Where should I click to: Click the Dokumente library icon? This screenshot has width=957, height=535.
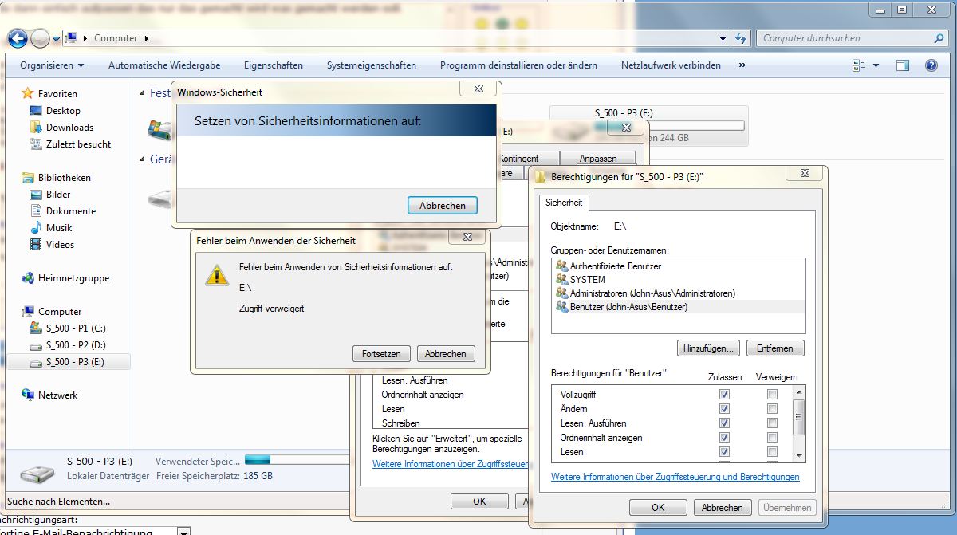35,211
